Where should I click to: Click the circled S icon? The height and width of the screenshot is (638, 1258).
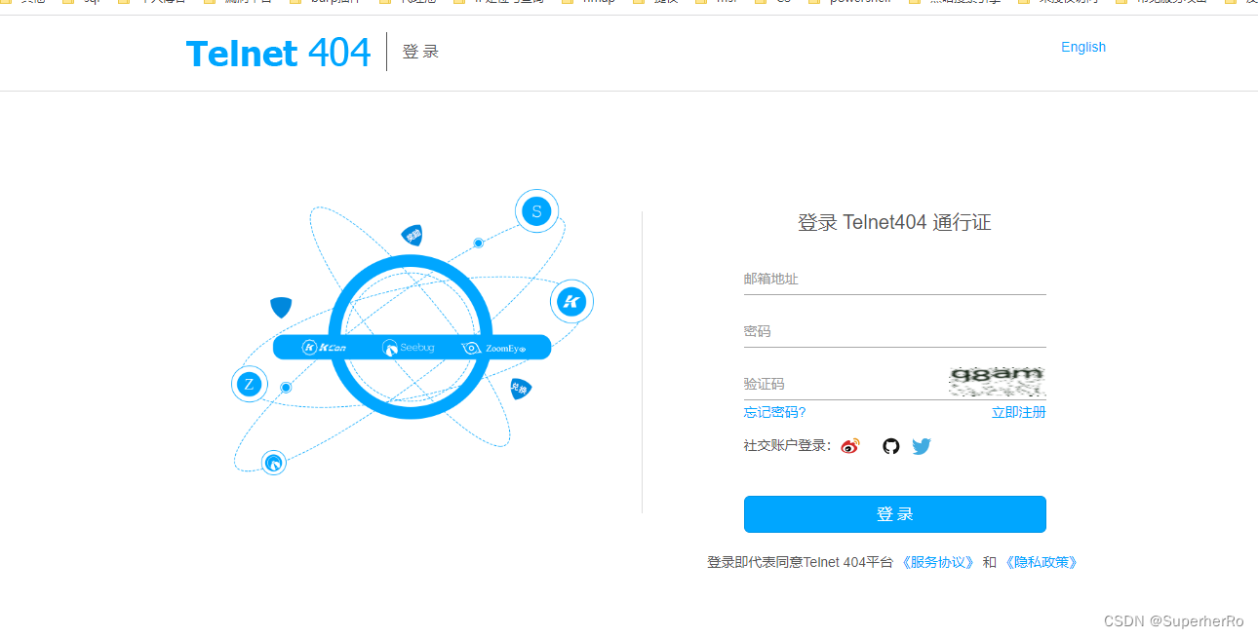(536, 211)
